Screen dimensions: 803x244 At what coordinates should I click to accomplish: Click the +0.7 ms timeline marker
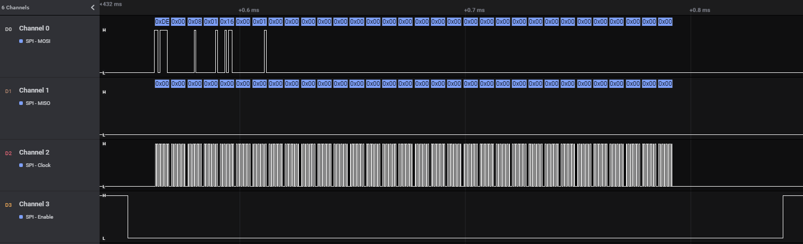tap(474, 10)
